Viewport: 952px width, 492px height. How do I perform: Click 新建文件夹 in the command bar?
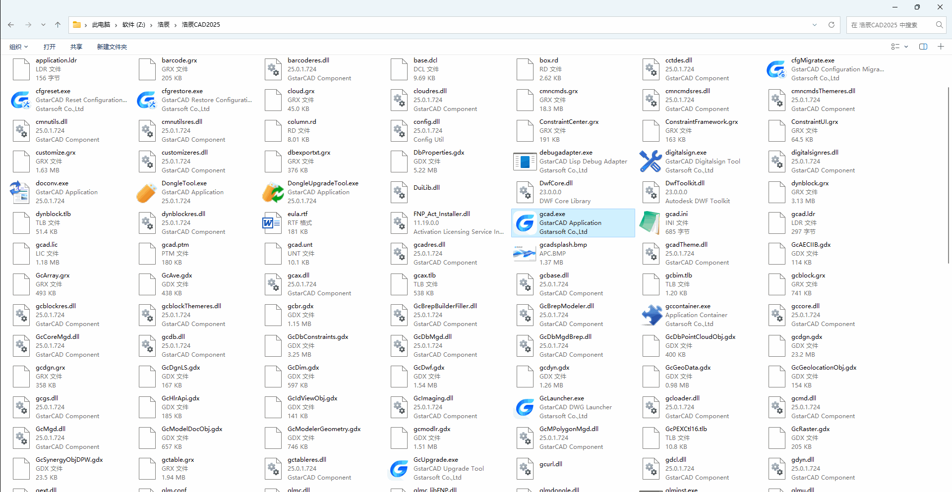(112, 47)
